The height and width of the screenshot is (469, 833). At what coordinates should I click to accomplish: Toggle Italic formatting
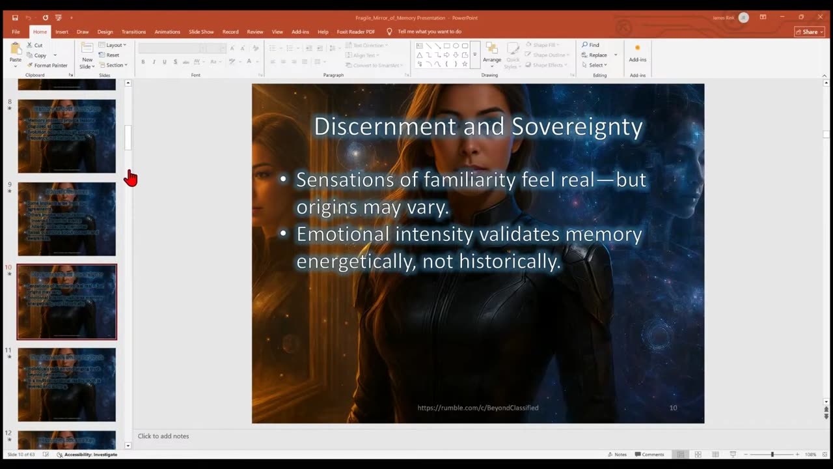tap(154, 62)
